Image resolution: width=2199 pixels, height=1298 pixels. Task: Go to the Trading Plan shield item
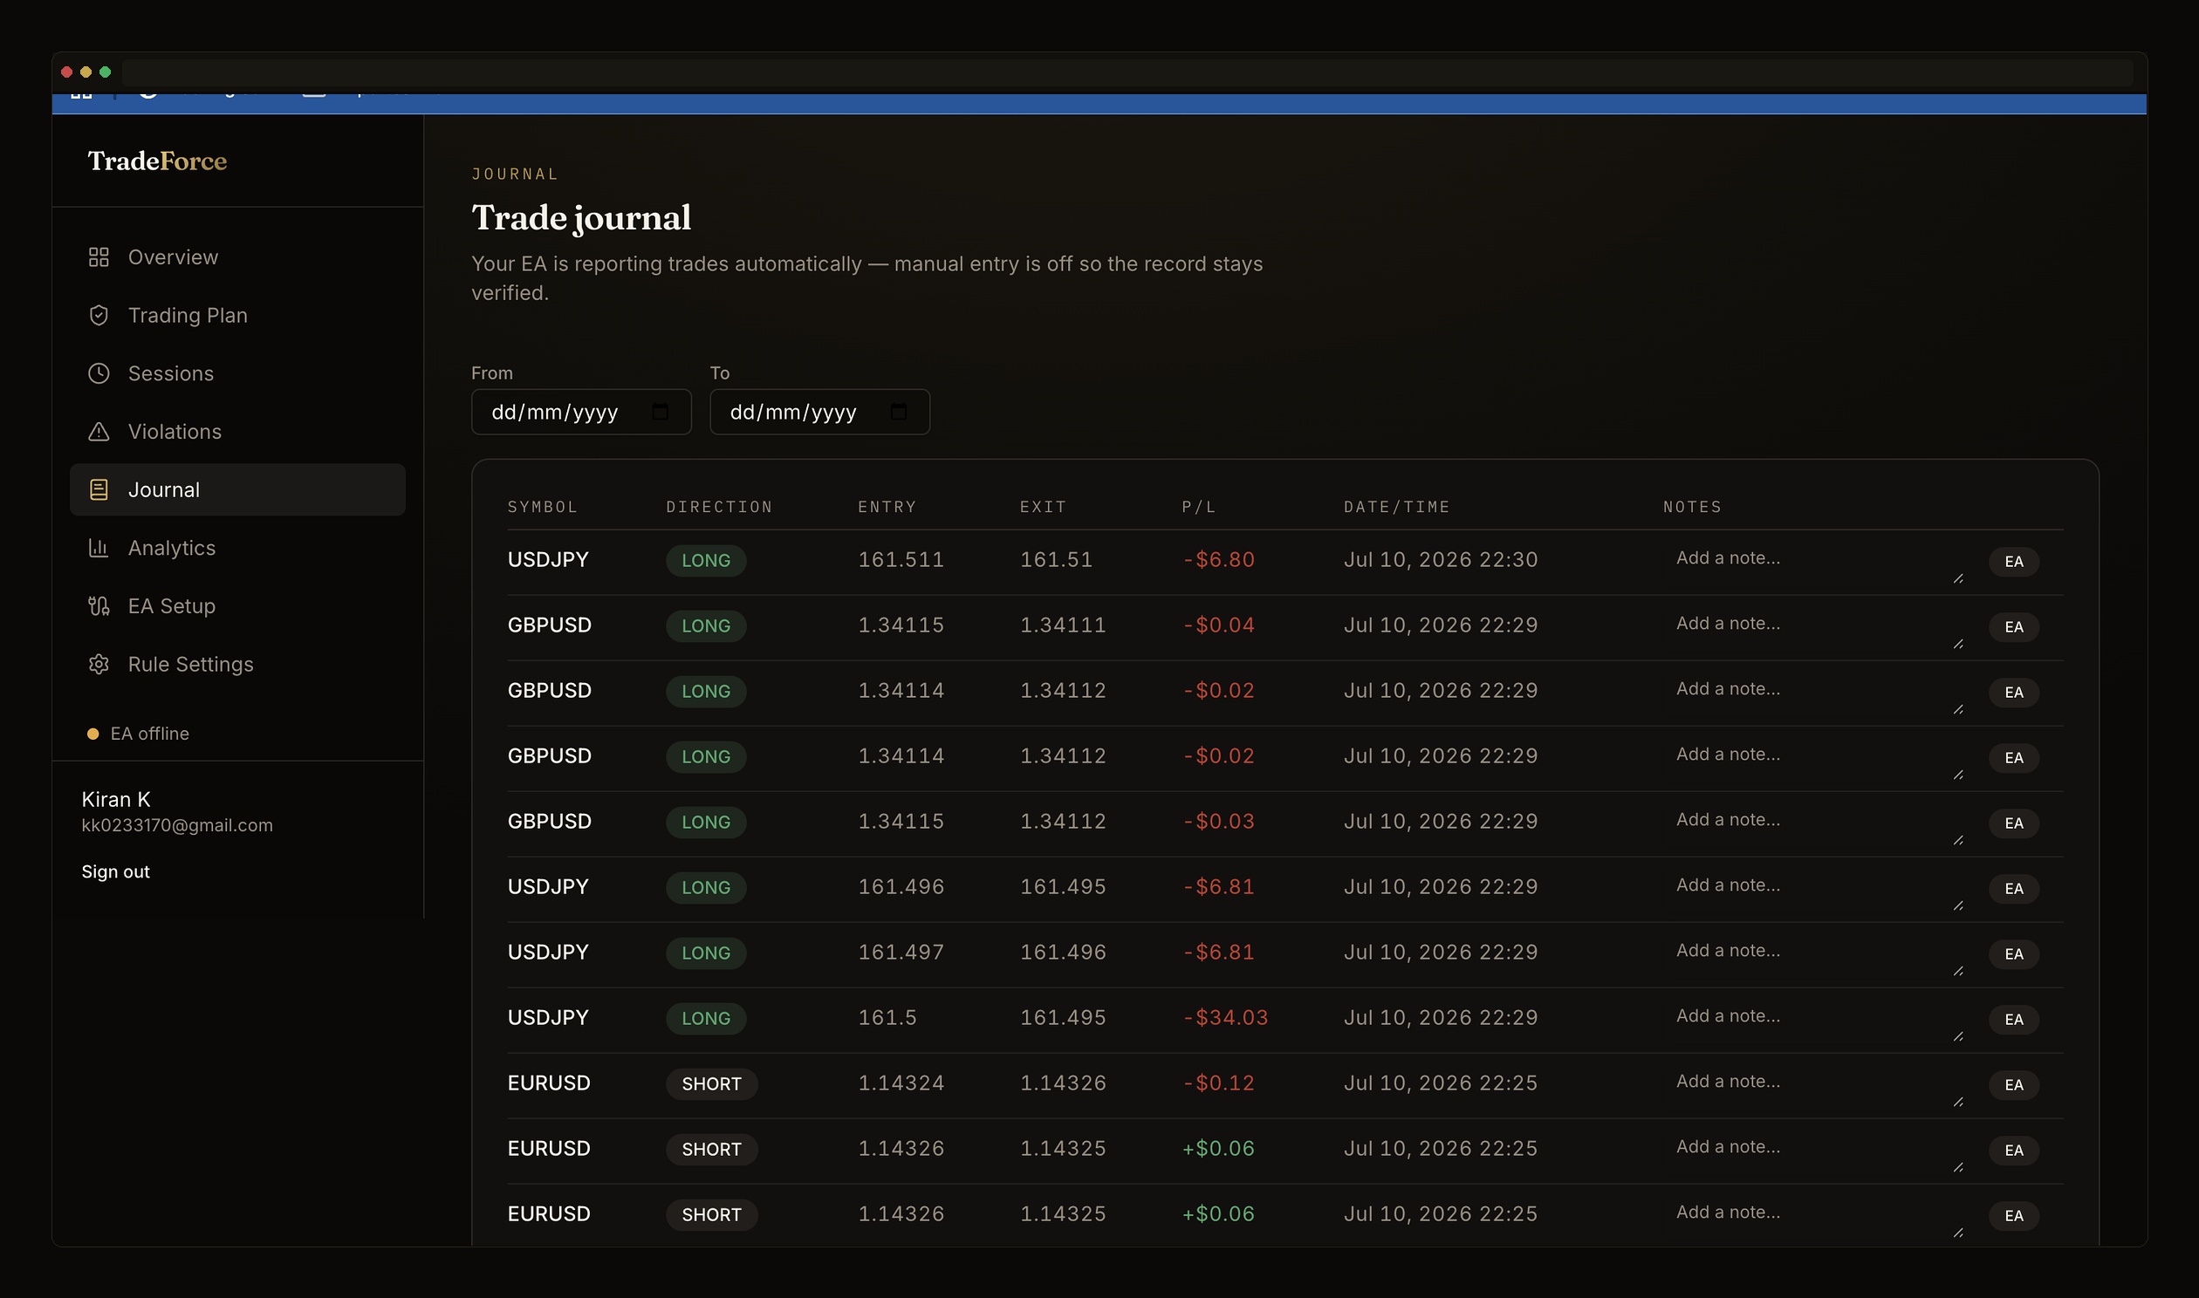tap(237, 315)
